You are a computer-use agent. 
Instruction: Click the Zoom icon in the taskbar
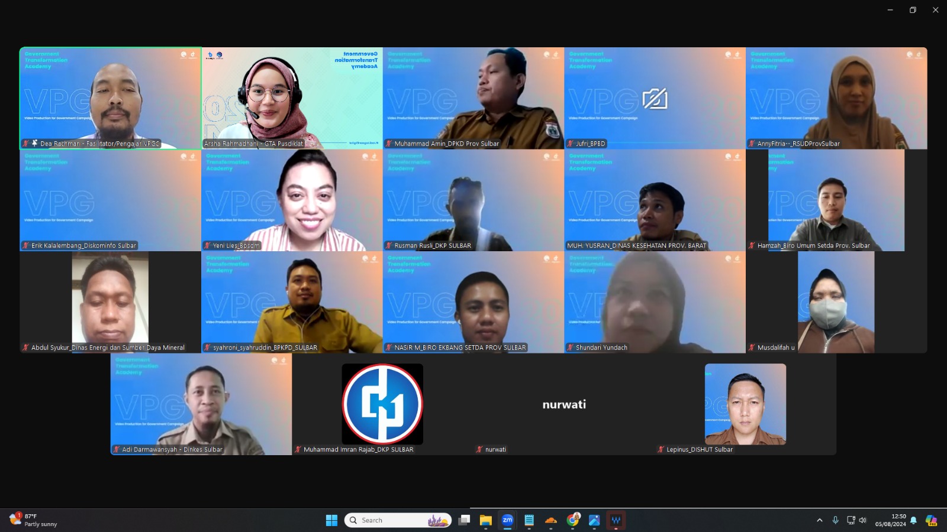[507, 520]
